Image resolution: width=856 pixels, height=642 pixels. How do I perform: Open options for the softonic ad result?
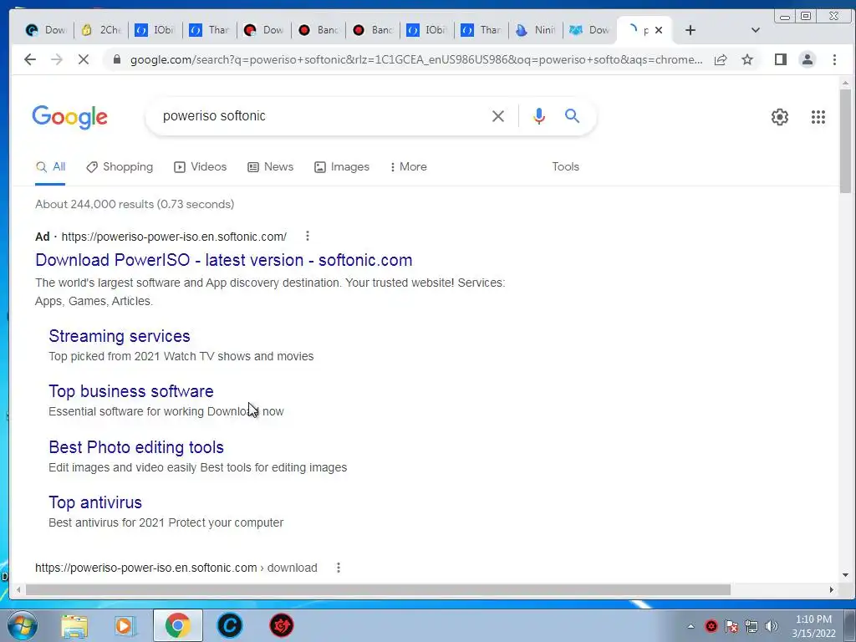308,236
